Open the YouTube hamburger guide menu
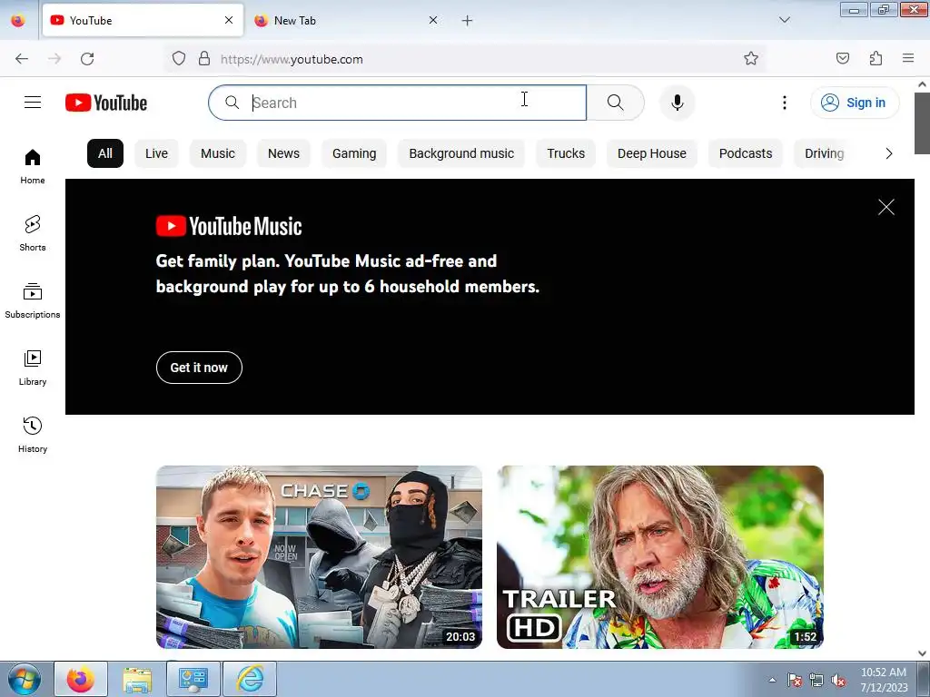This screenshot has height=697, width=930. tap(33, 103)
